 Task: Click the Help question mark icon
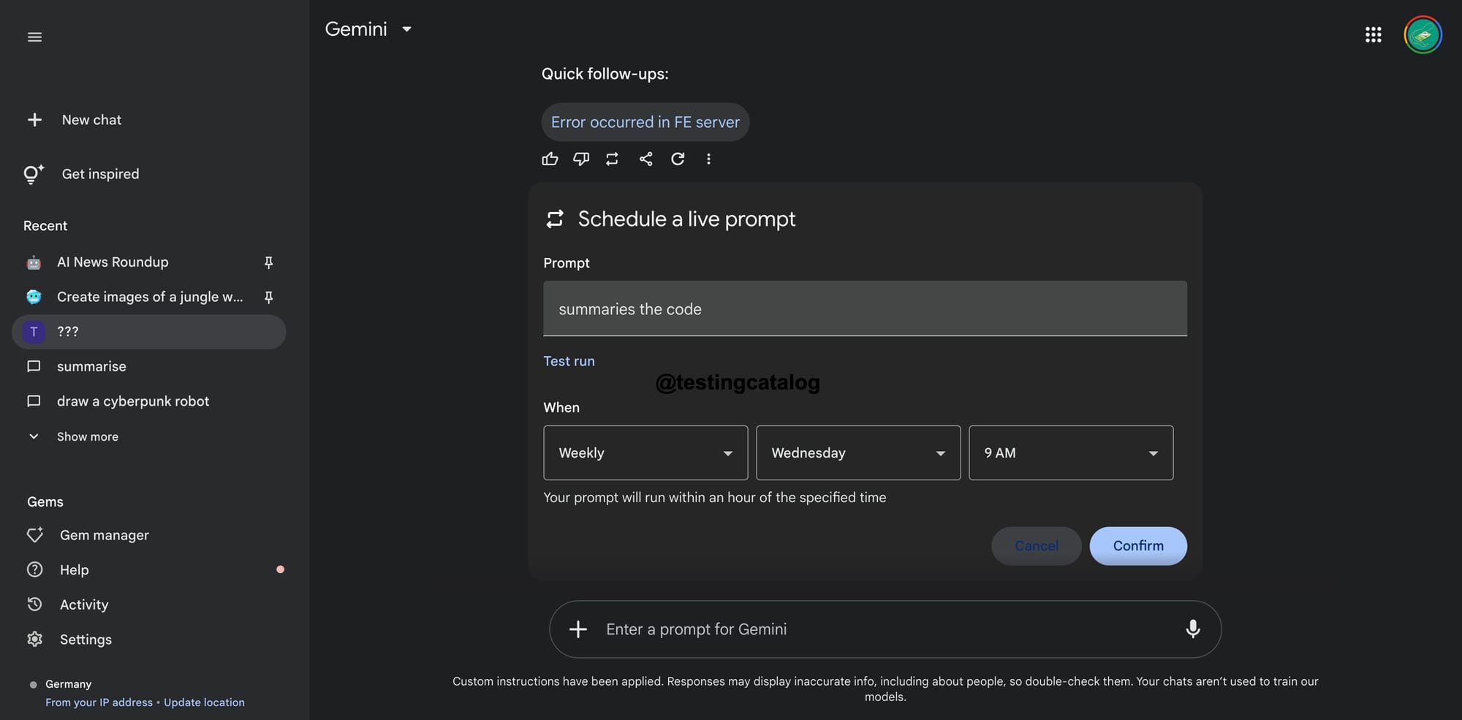click(34, 569)
